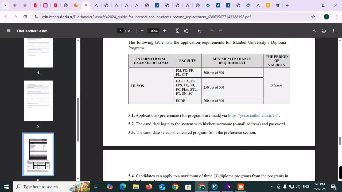The height and width of the screenshot is (192, 342).
Task: Click the page number input field
Action: click(x=121, y=31)
